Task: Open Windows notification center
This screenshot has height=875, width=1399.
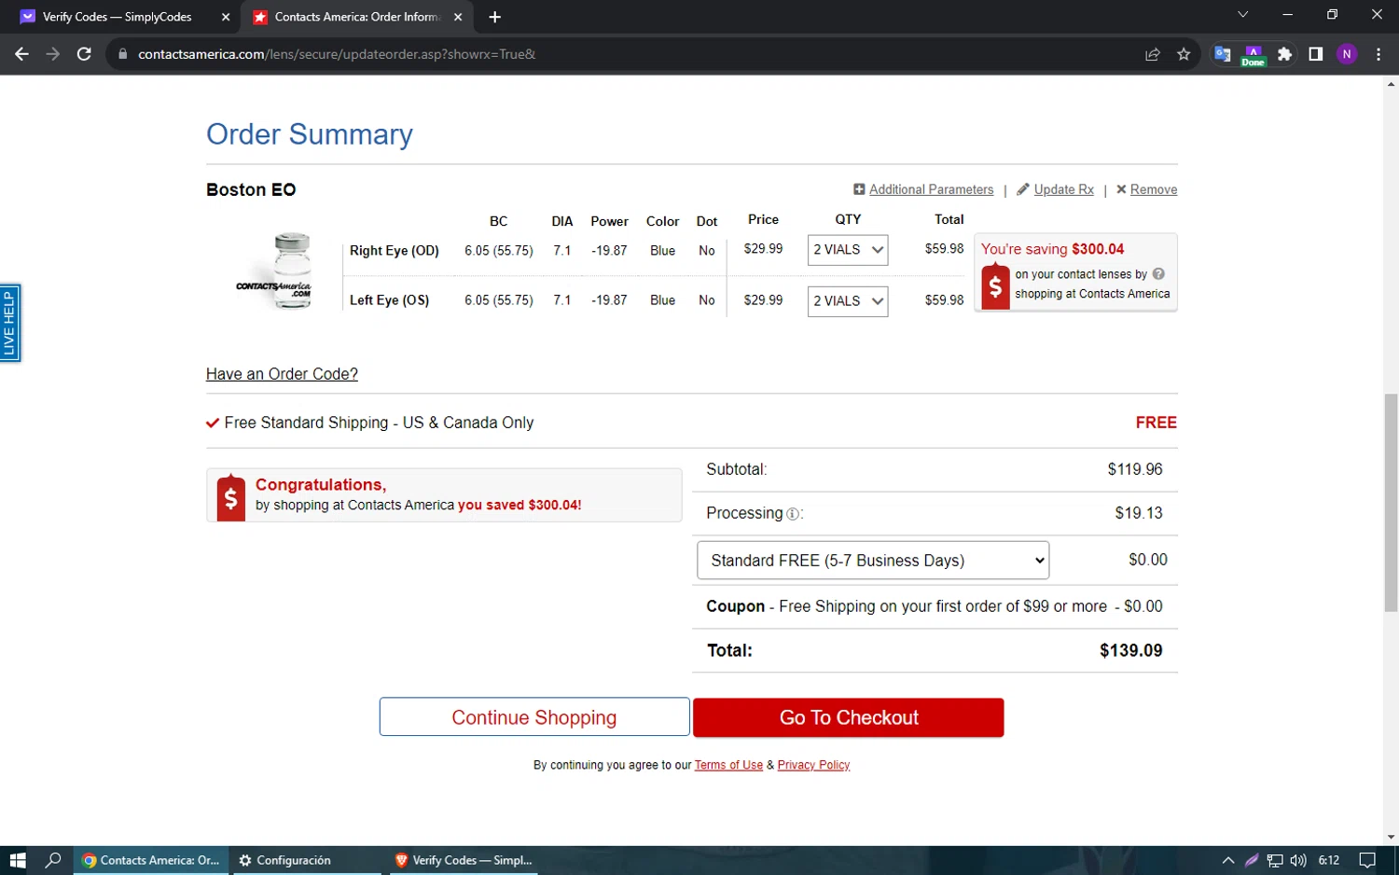Action: 1367,860
